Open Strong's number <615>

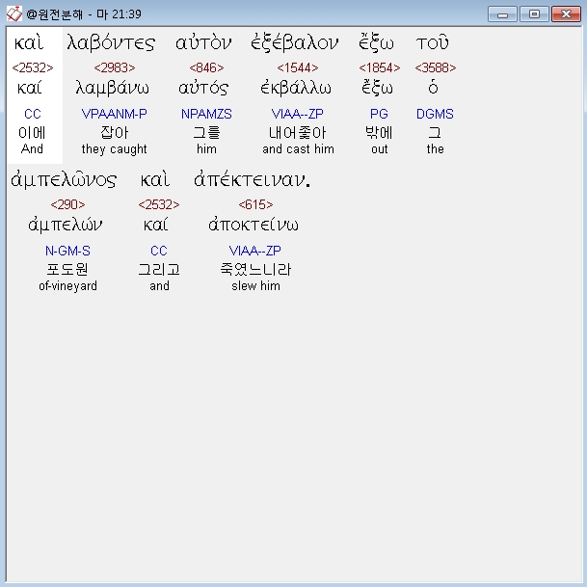[x=255, y=204]
